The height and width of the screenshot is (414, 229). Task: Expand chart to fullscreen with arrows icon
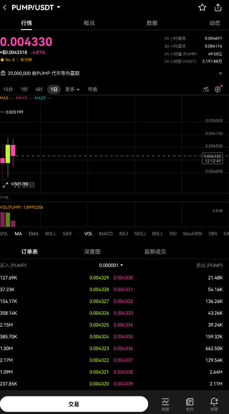point(5,185)
